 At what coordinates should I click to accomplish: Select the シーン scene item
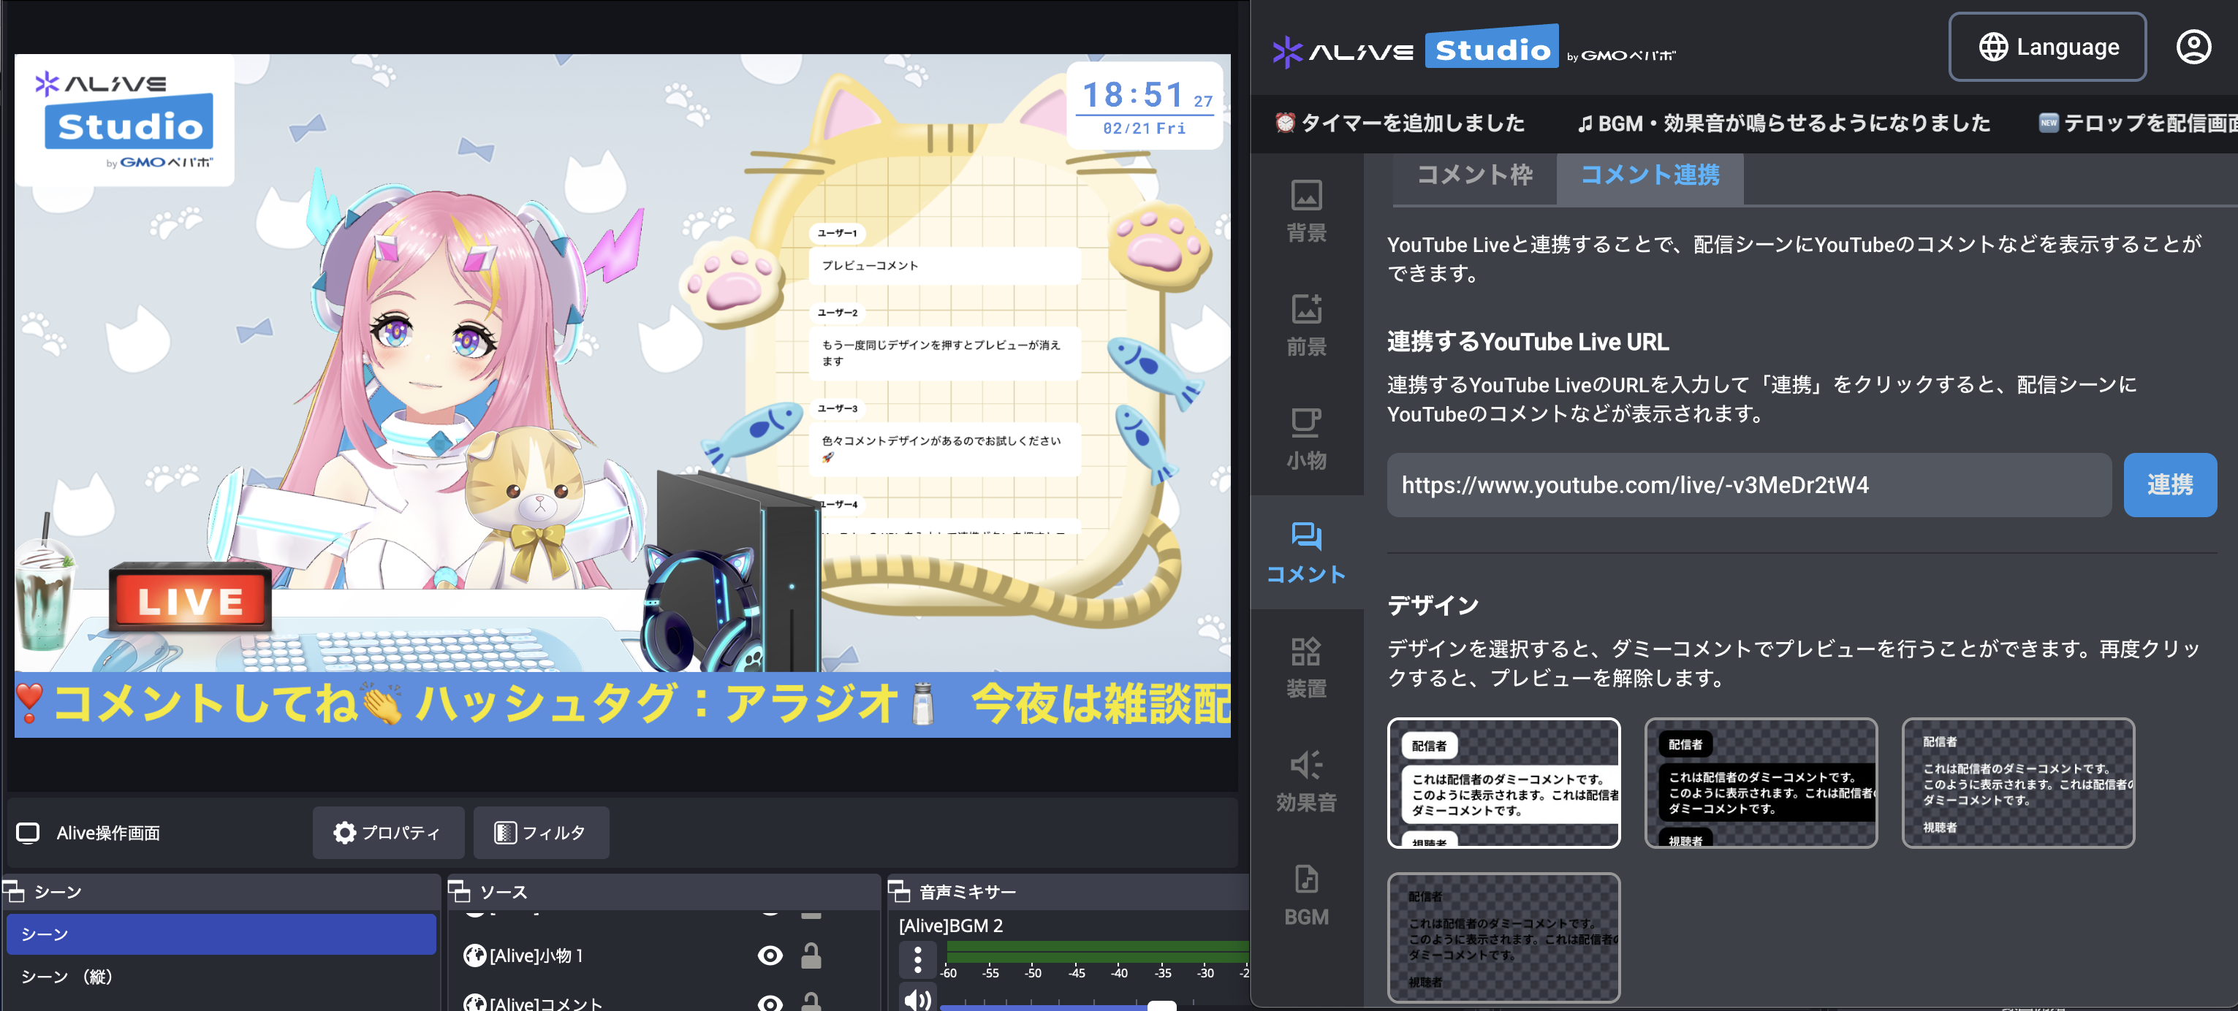(x=221, y=934)
